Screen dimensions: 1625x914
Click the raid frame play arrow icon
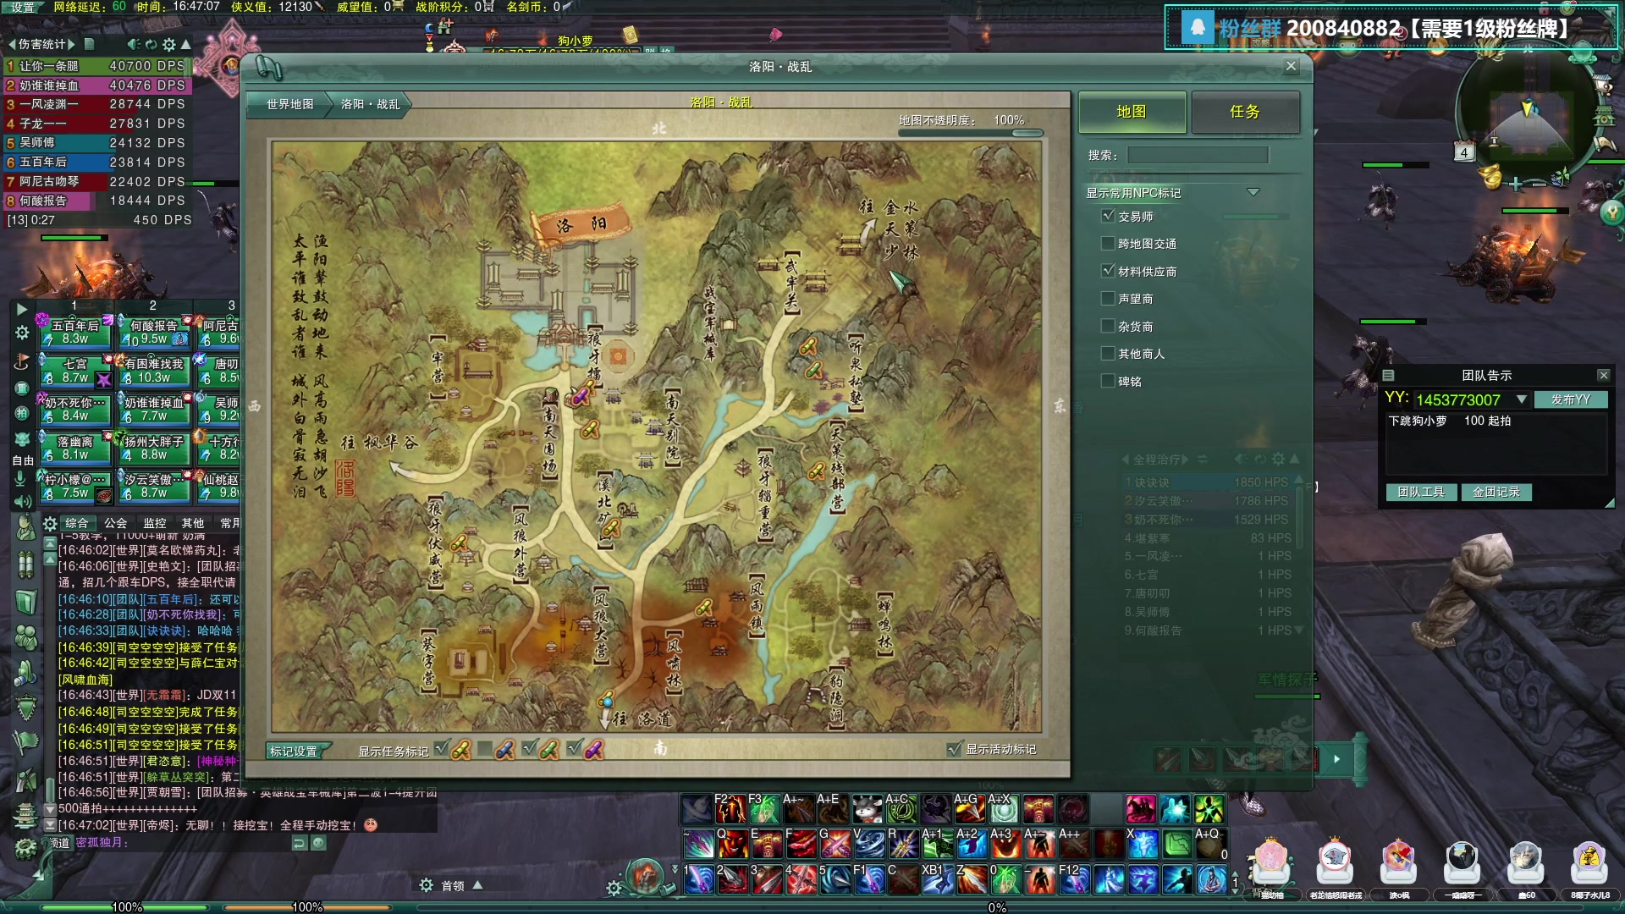coord(22,310)
